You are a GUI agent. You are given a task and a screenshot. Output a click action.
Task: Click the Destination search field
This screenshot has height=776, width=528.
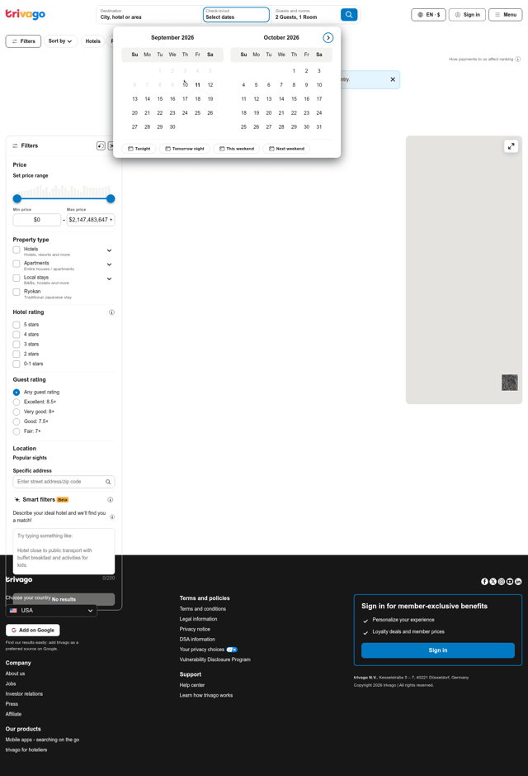pyautogui.click(x=148, y=14)
